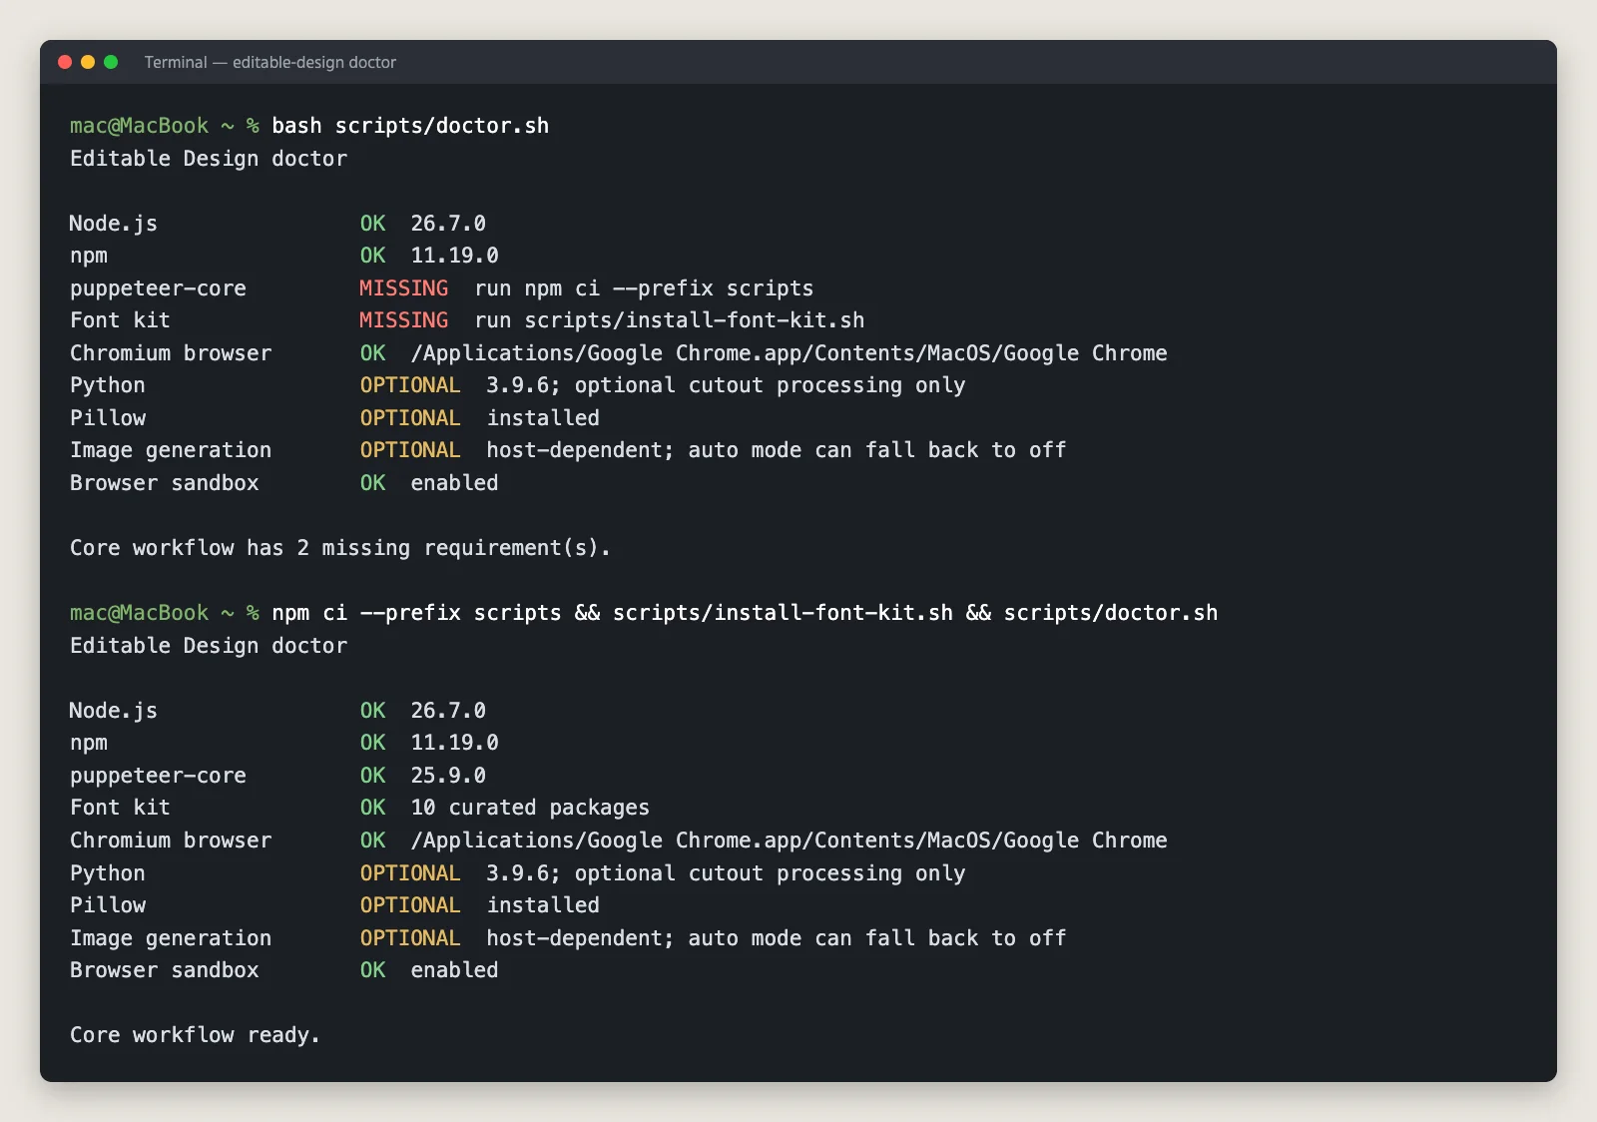Click the second '3.9.6; optional cutout processing only' text

pos(726,873)
